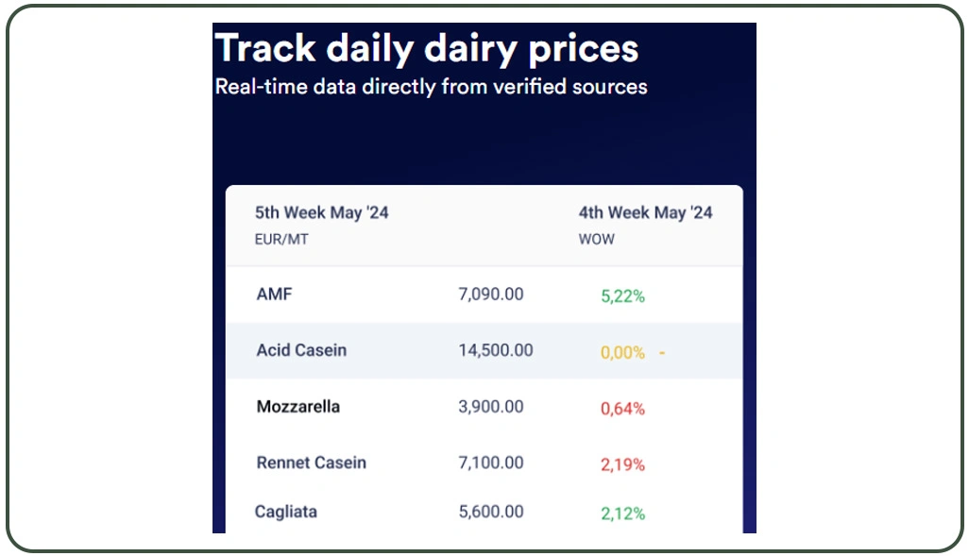Open the AMF product row
Image resolution: width=969 pixels, height=556 pixels.
click(x=274, y=295)
